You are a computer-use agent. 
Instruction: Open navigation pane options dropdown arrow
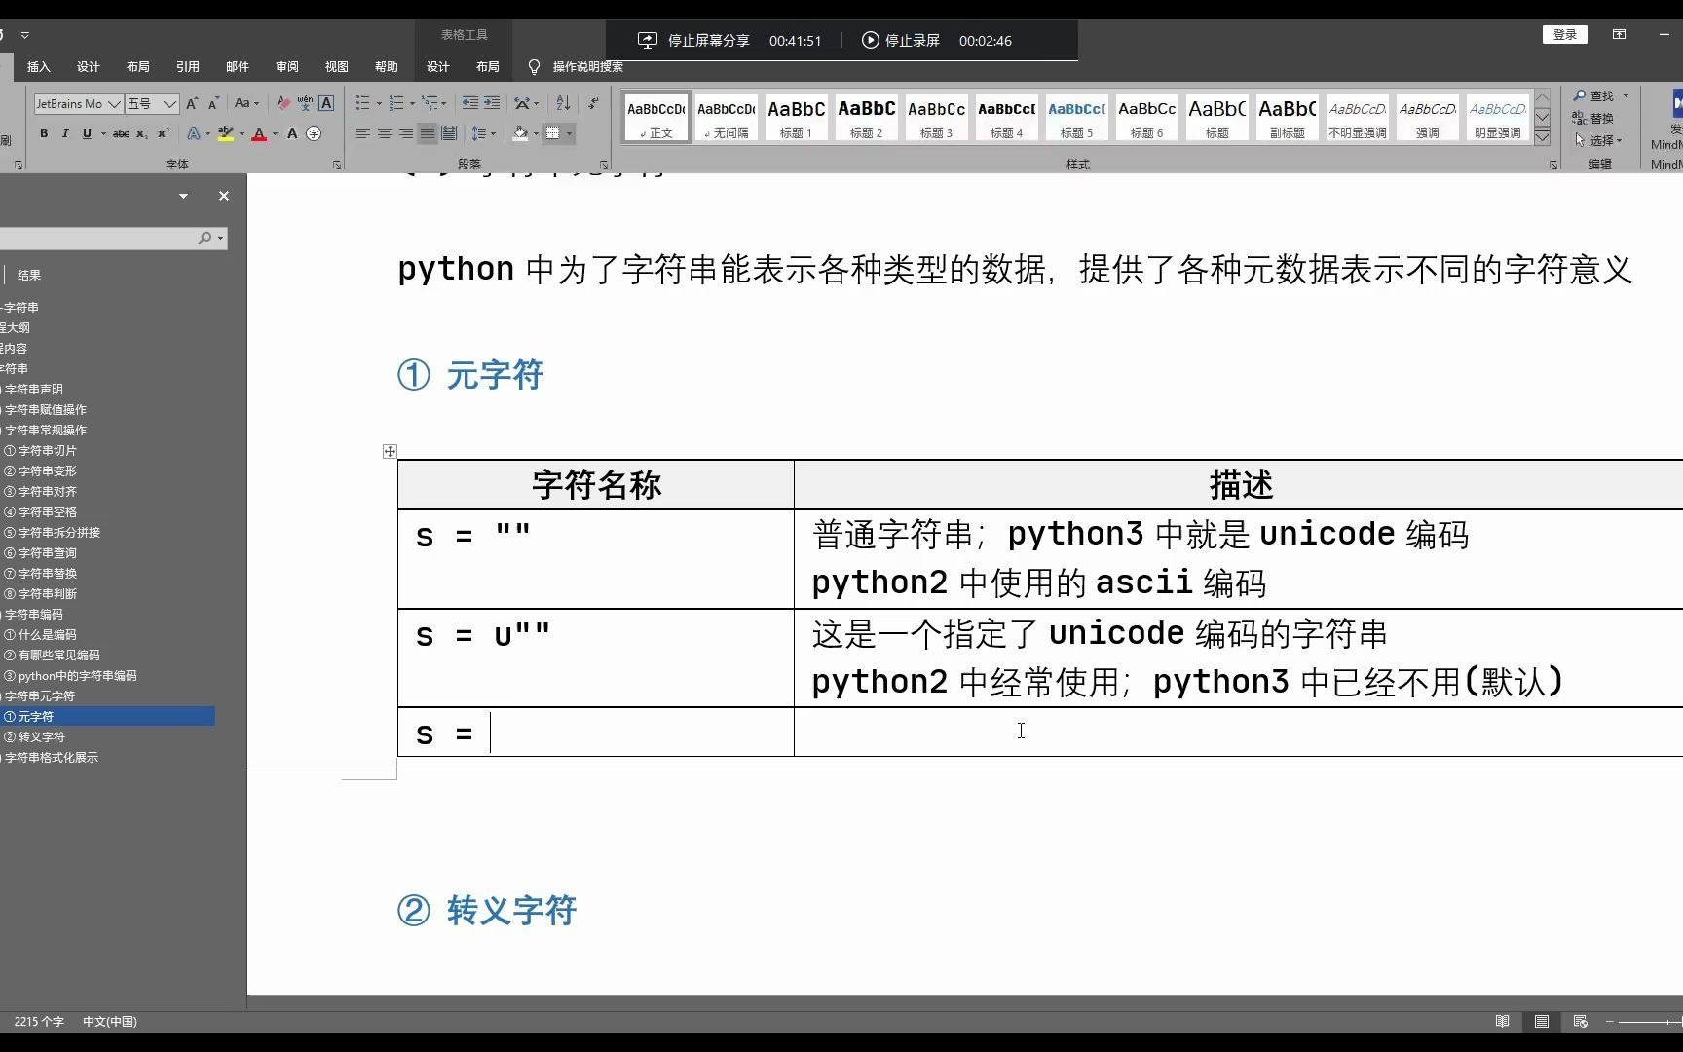pos(183,196)
